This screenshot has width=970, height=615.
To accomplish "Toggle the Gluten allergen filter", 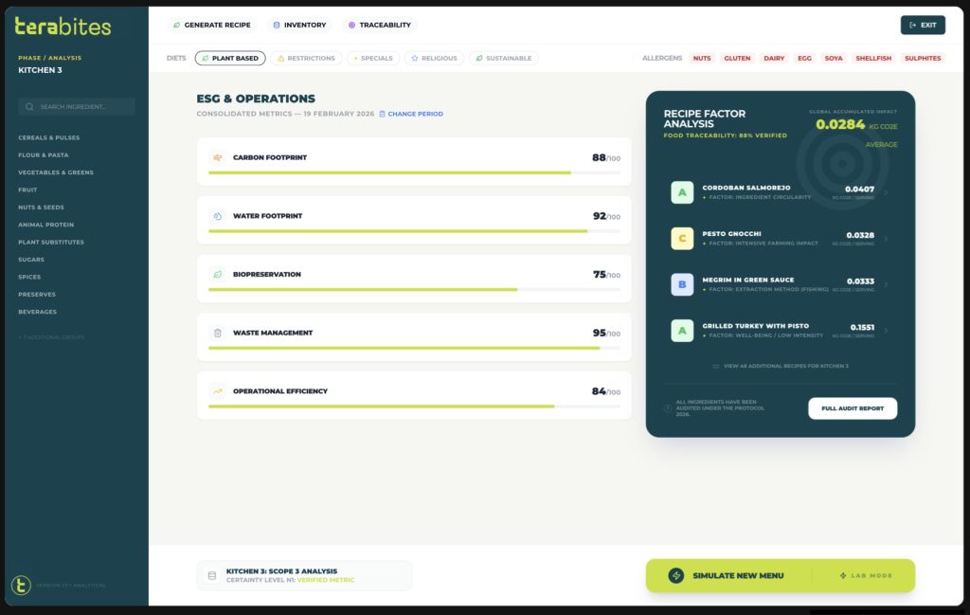I will [x=737, y=59].
